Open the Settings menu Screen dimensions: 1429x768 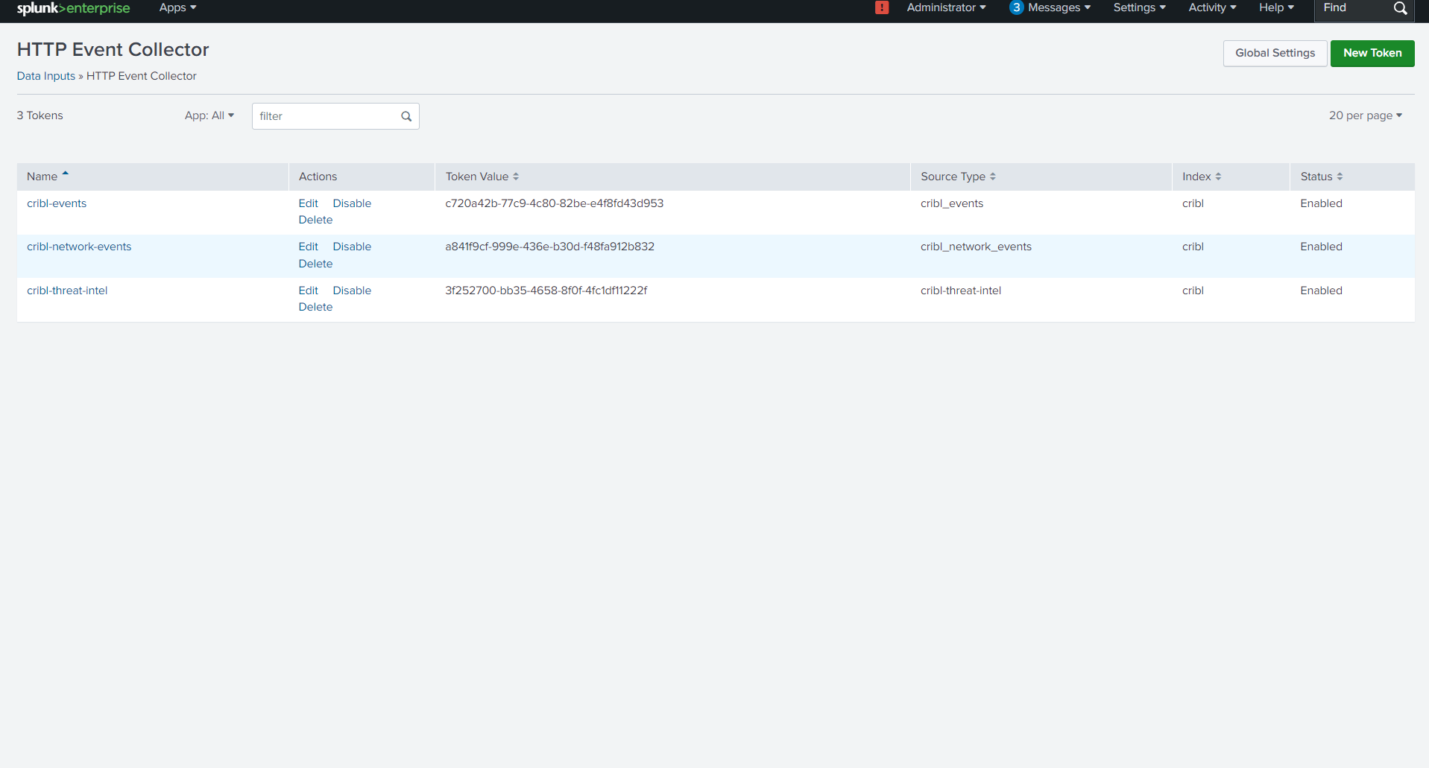[x=1139, y=7]
